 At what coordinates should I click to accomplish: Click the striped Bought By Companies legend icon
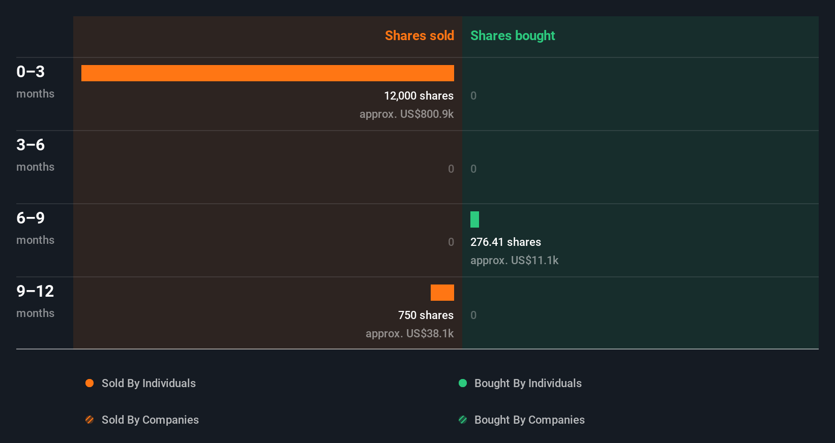(x=463, y=420)
